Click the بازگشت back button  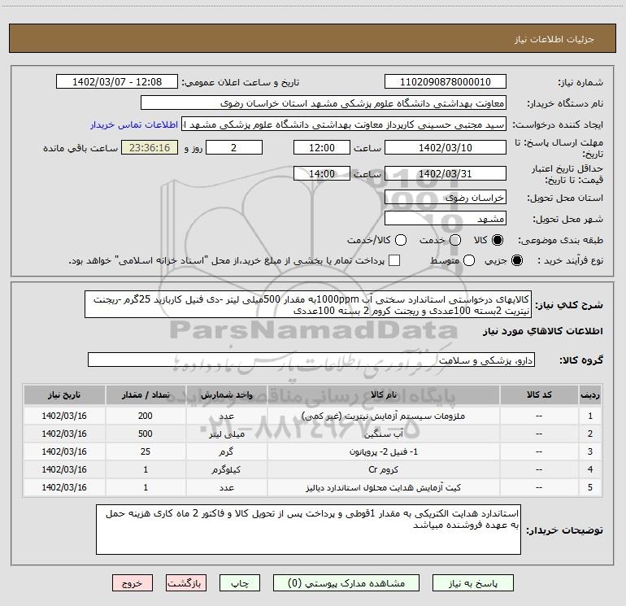click(186, 583)
